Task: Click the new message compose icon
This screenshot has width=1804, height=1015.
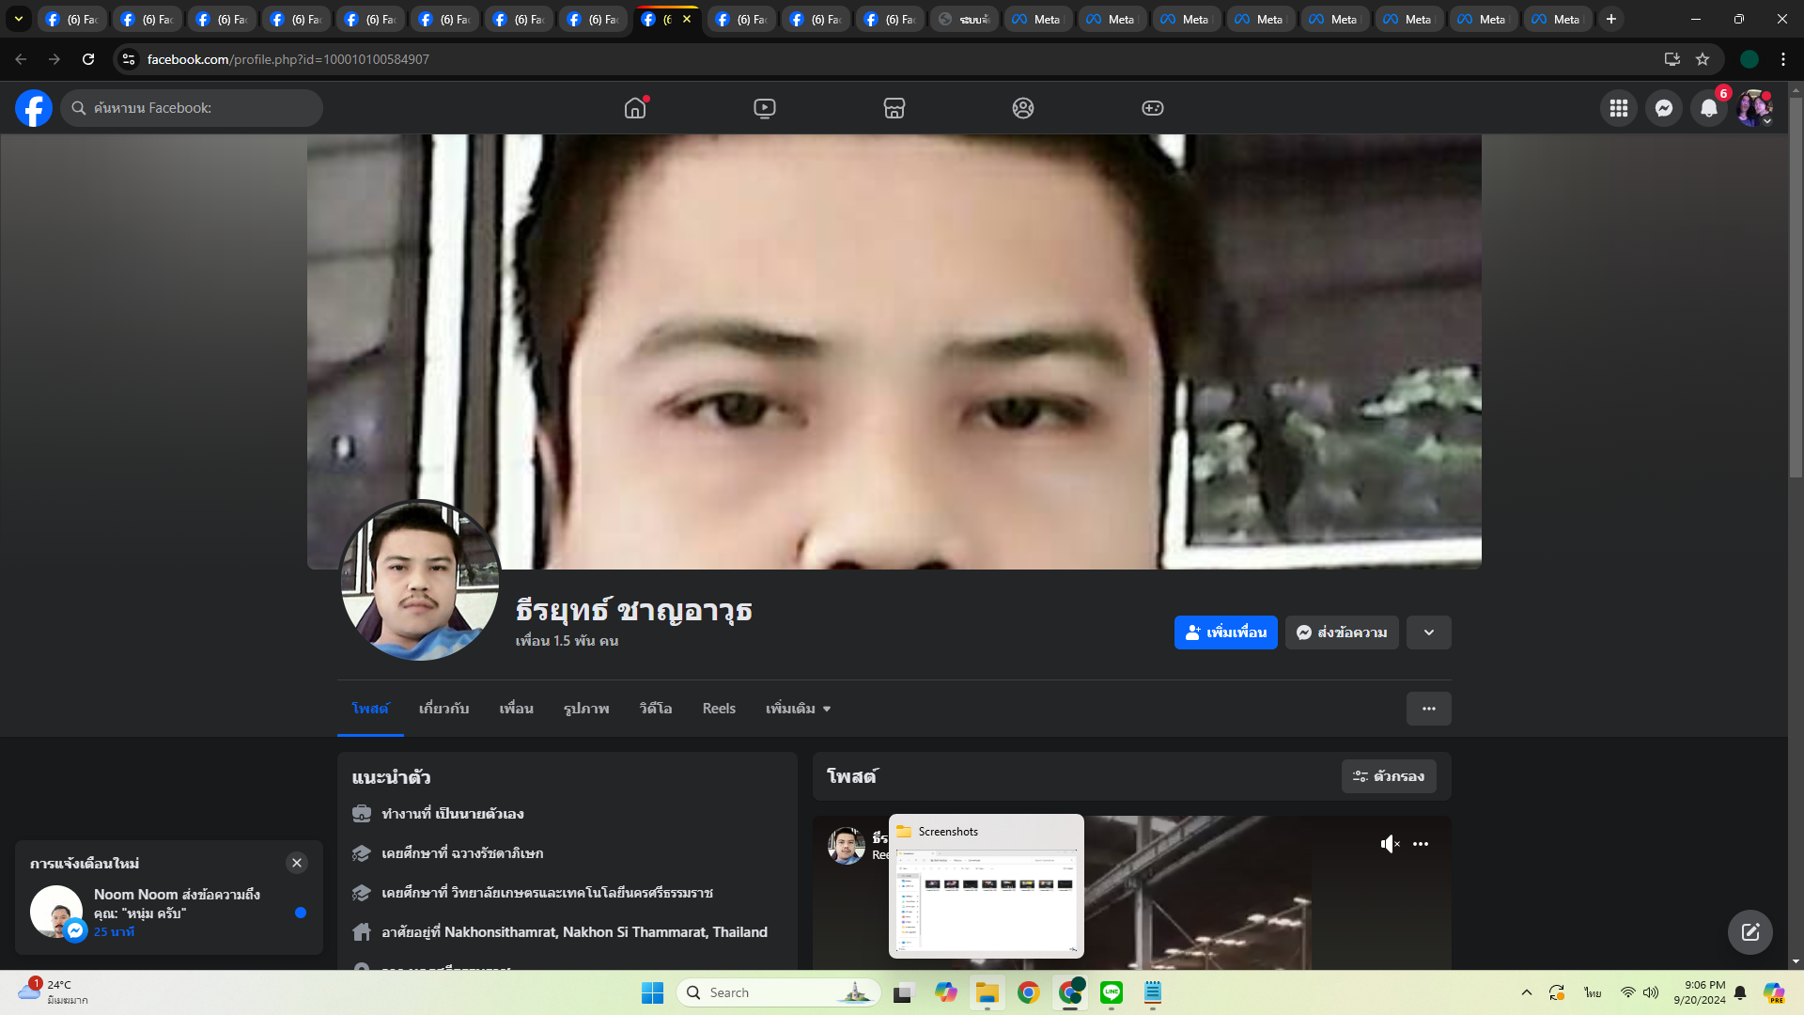Action: (1750, 931)
